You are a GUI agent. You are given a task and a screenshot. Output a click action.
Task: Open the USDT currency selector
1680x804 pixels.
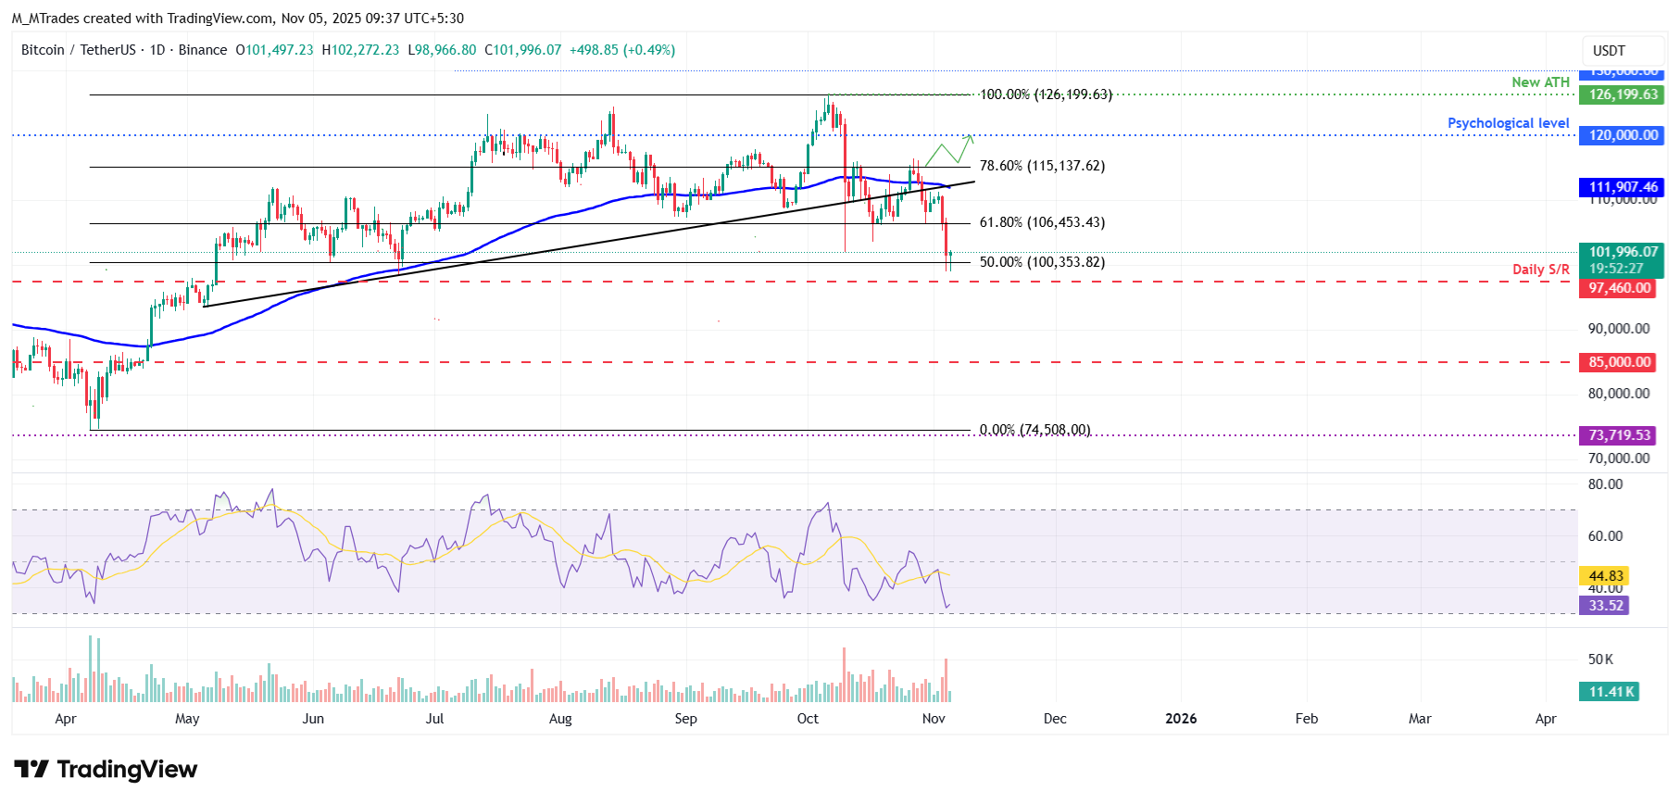point(1609,51)
